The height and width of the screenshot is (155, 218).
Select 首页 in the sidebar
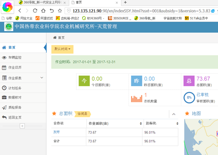point(23,48)
